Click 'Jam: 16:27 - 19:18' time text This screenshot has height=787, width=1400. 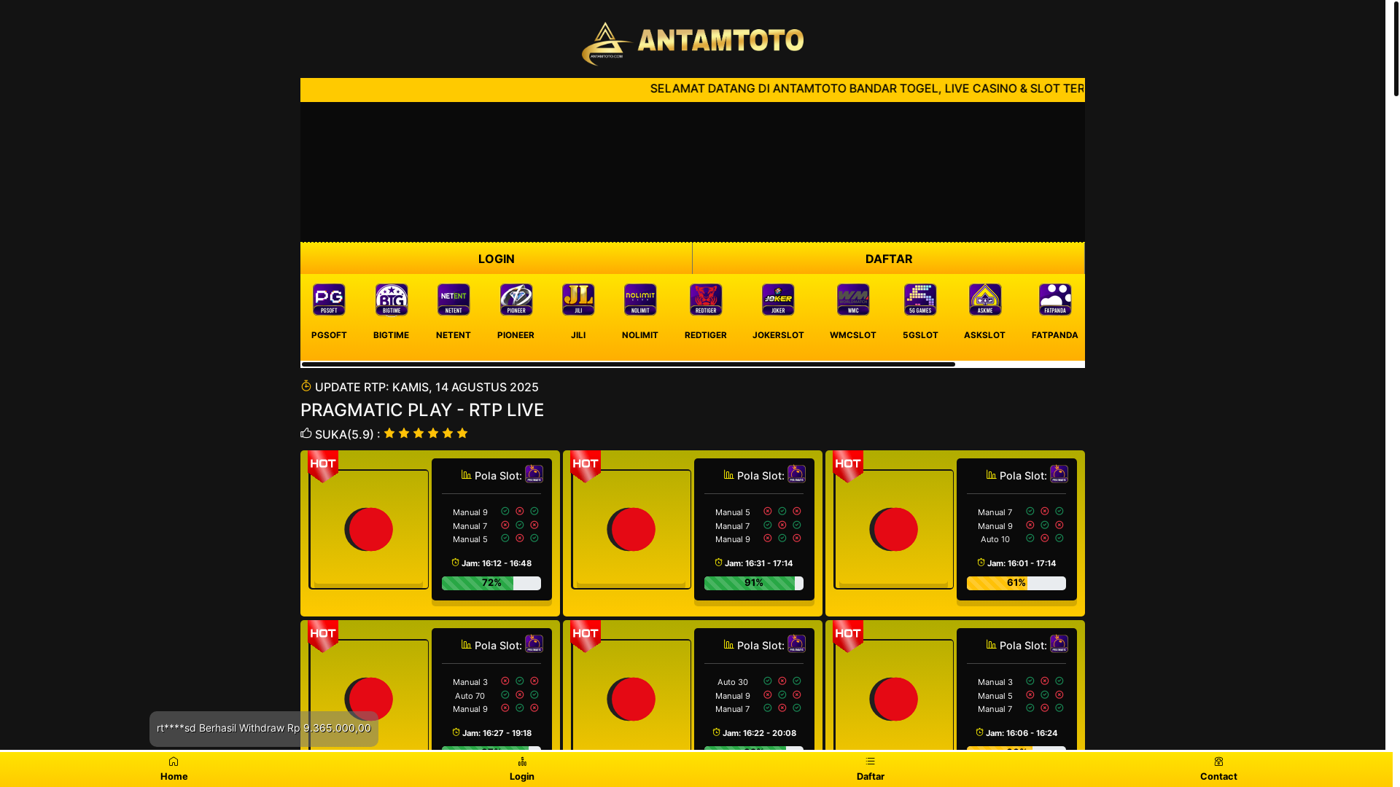pos(497,733)
